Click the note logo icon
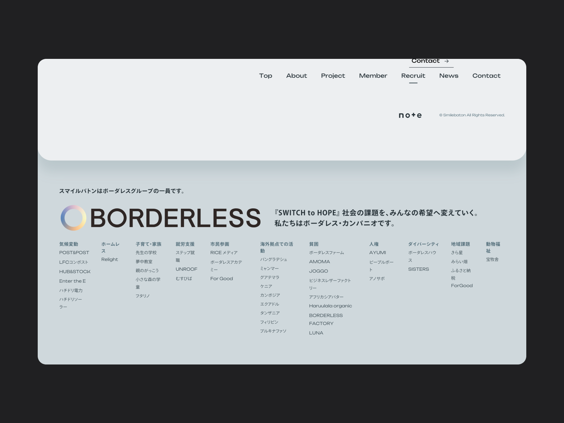Image resolution: width=564 pixels, height=423 pixels. tap(410, 115)
